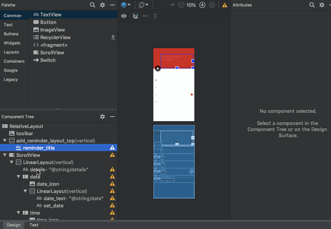Viewport: 331px width, 229px height.
Task: Click time row warning icon
Action: [x=112, y=213]
